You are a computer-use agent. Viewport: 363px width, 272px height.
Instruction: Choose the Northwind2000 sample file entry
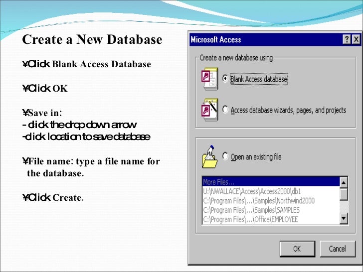click(x=271, y=201)
